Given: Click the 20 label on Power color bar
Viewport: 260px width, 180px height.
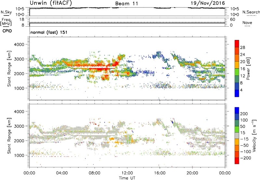Looking at the screenshot, I should pos(242,62).
